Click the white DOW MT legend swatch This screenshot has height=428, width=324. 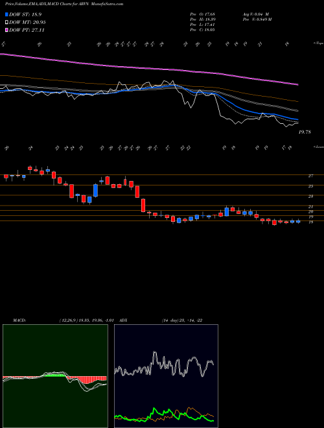click(x=6, y=23)
